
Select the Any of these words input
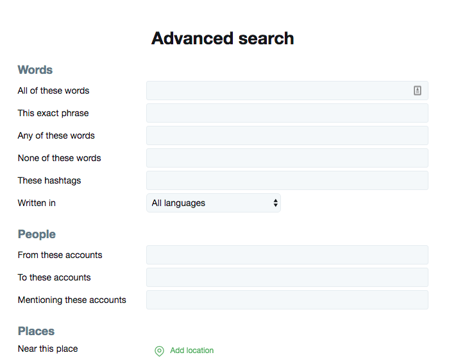287,135
